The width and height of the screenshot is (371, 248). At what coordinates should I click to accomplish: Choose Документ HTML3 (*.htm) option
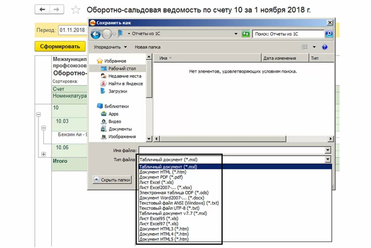tap(235, 229)
